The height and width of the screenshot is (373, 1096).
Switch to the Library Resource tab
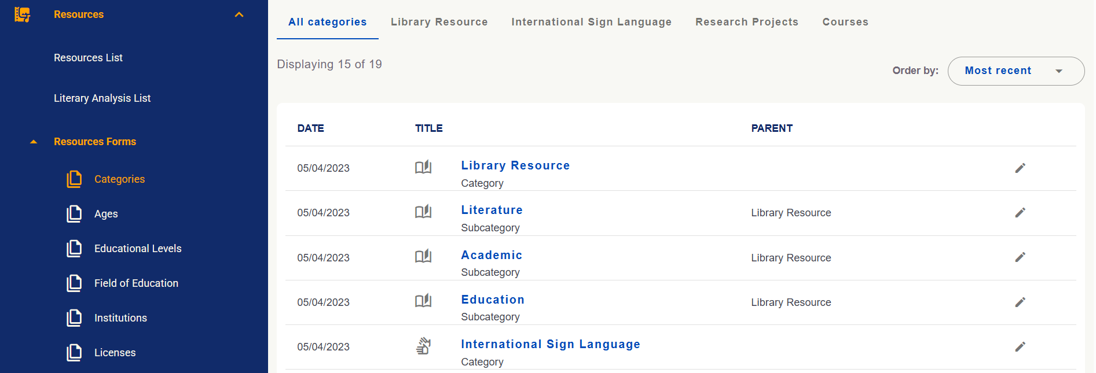point(439,22)
